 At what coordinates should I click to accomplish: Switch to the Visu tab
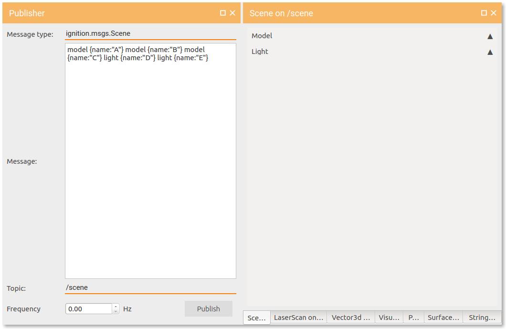coord(389,317)
